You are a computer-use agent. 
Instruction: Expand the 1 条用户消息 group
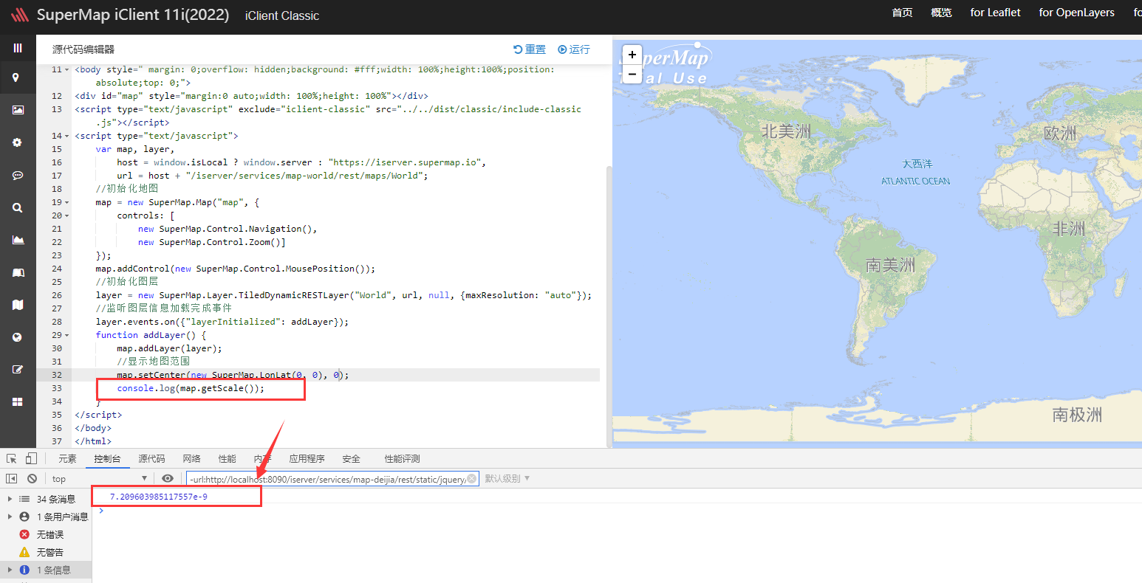tap(10, 517)
